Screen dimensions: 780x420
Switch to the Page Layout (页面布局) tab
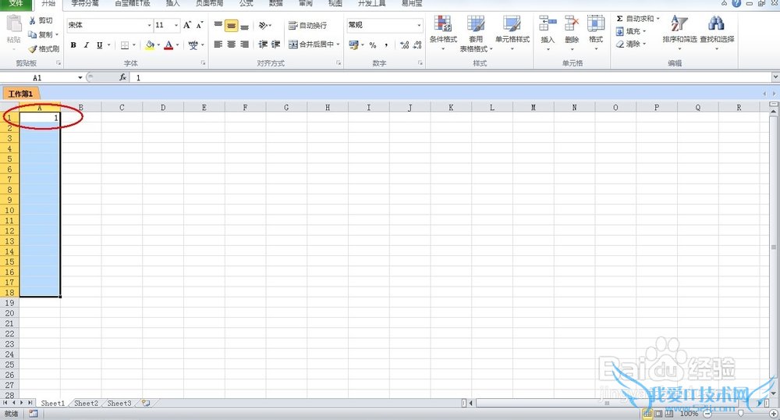click(209, 3)
